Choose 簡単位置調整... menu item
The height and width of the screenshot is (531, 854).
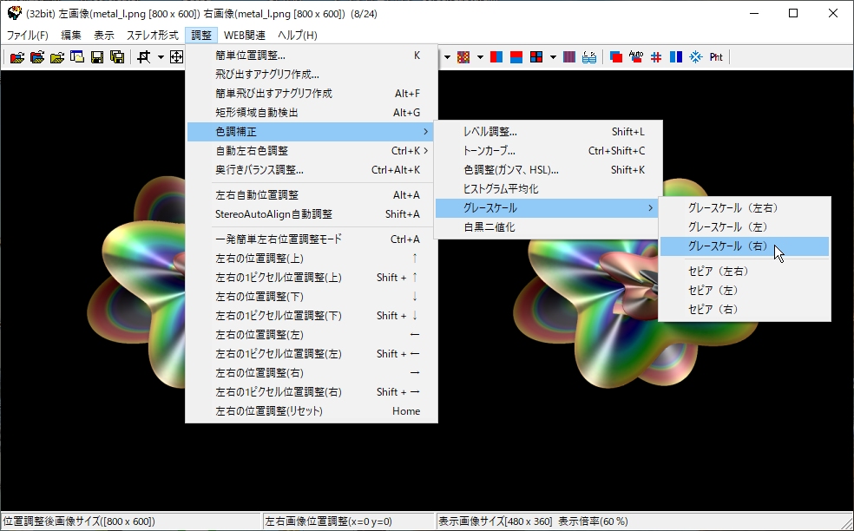[311, 56]
